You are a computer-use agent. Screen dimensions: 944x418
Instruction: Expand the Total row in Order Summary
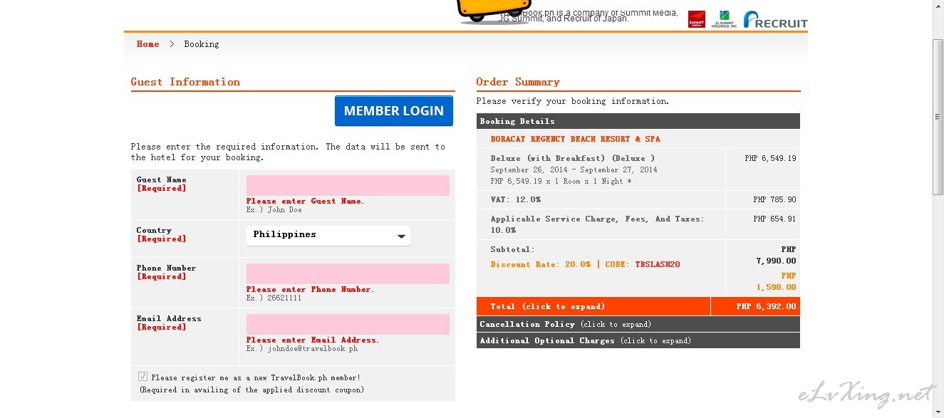638,306
